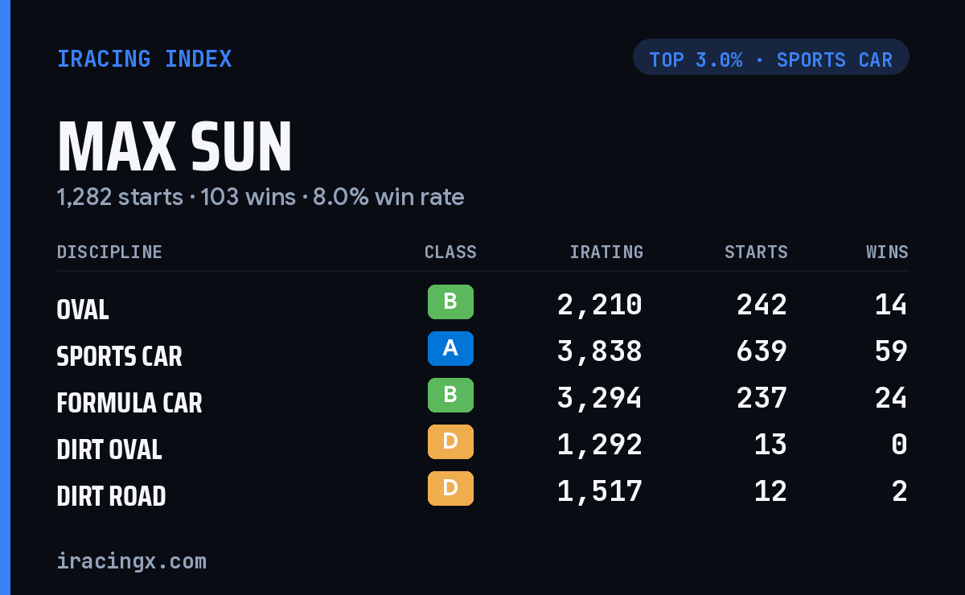Select the Sports Car discipline row
Image resolution: width=965 pixels, height=595 pixels.
pyautogui.click(x=482, y=351)
